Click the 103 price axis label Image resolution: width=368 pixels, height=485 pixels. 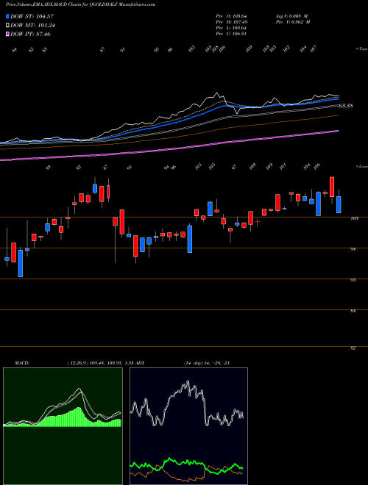point(354,218)
